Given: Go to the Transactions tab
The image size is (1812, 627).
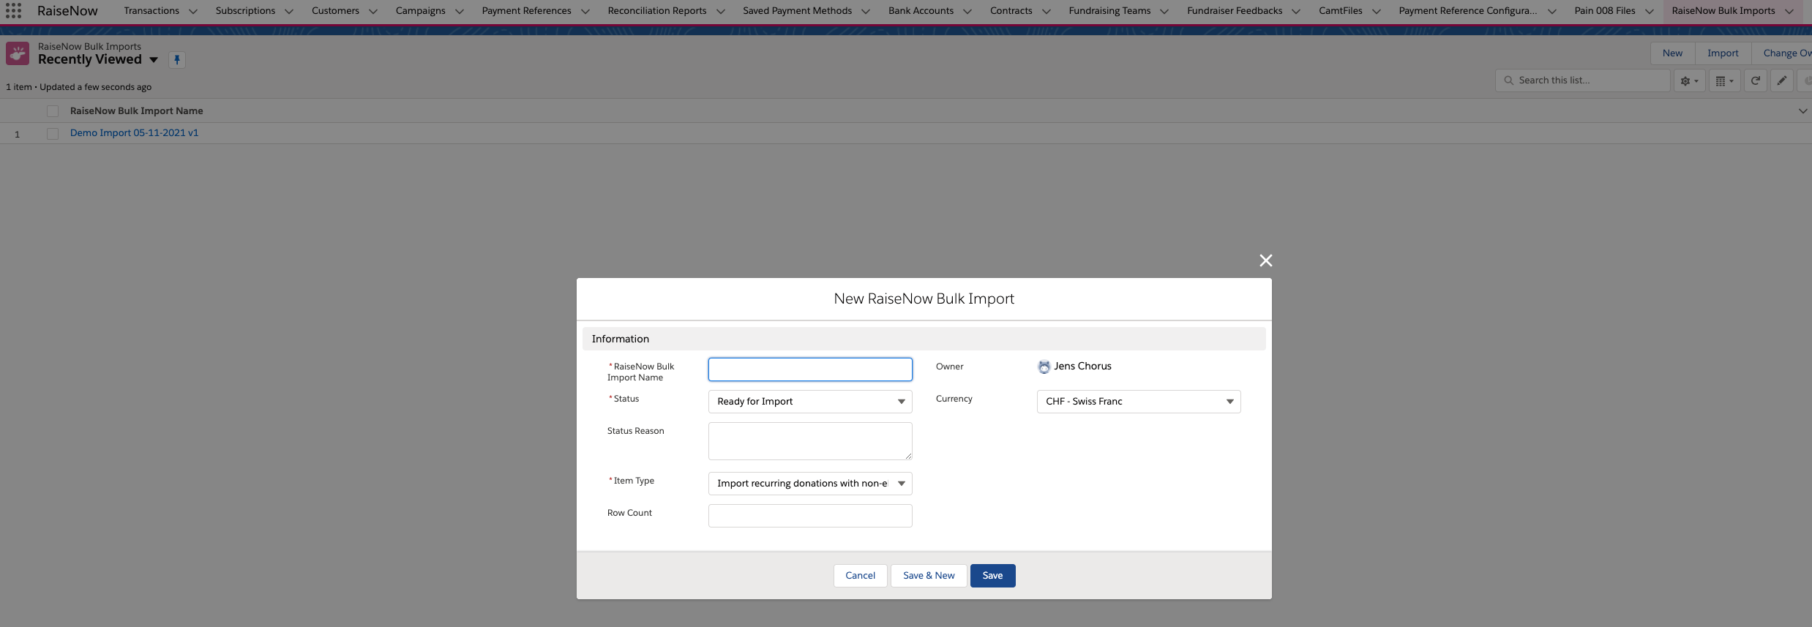Looking at the screenshot, I should (x=151, y=11).
